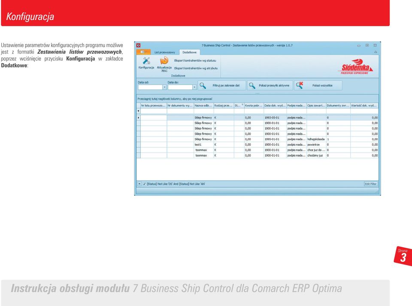Remove filter with the X button

[x=139, y=184]
